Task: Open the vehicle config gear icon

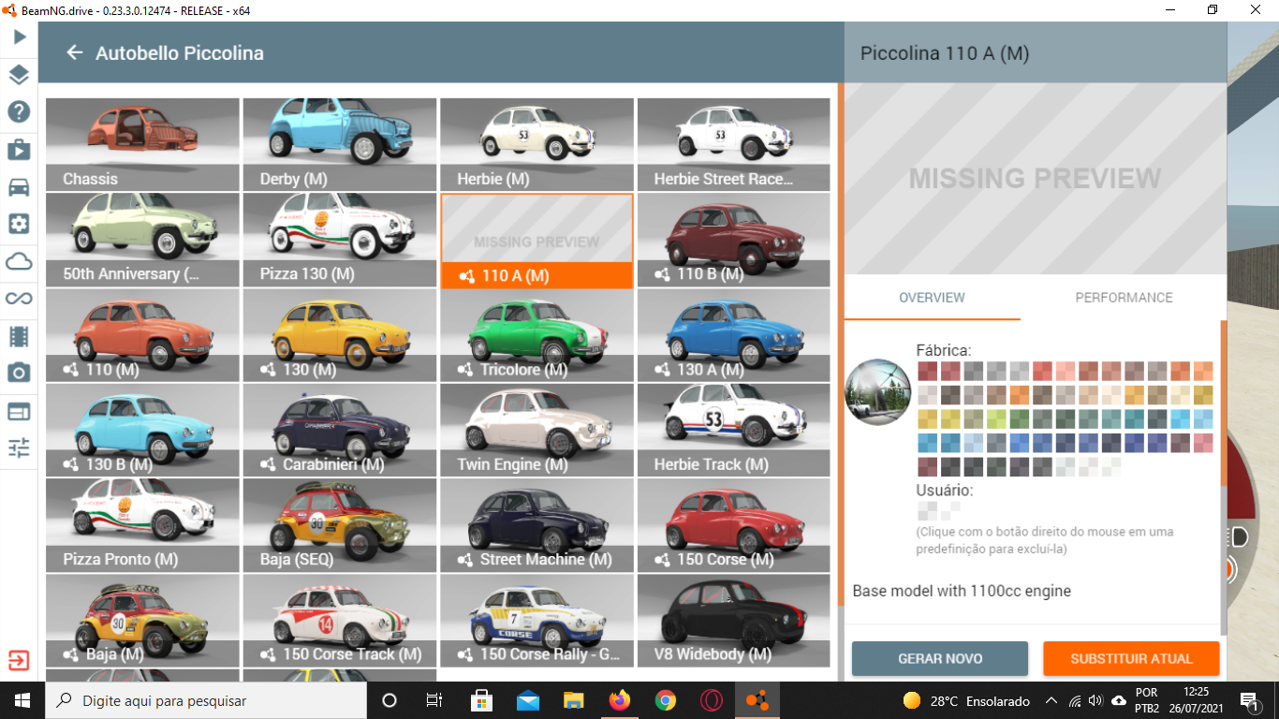Action: click(19, 224)
